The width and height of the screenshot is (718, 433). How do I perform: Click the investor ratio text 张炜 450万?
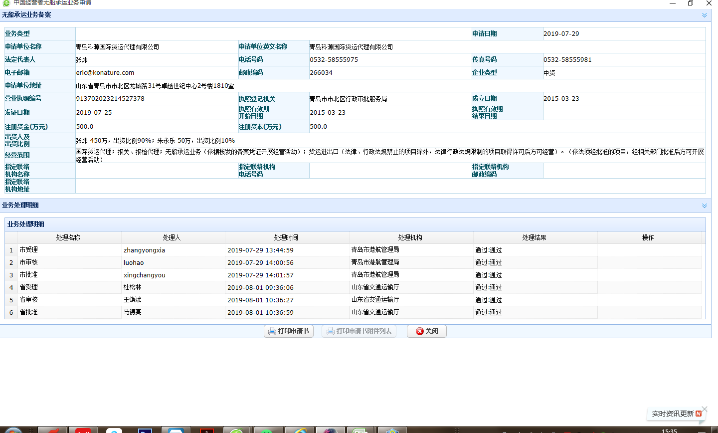(155, 141)
